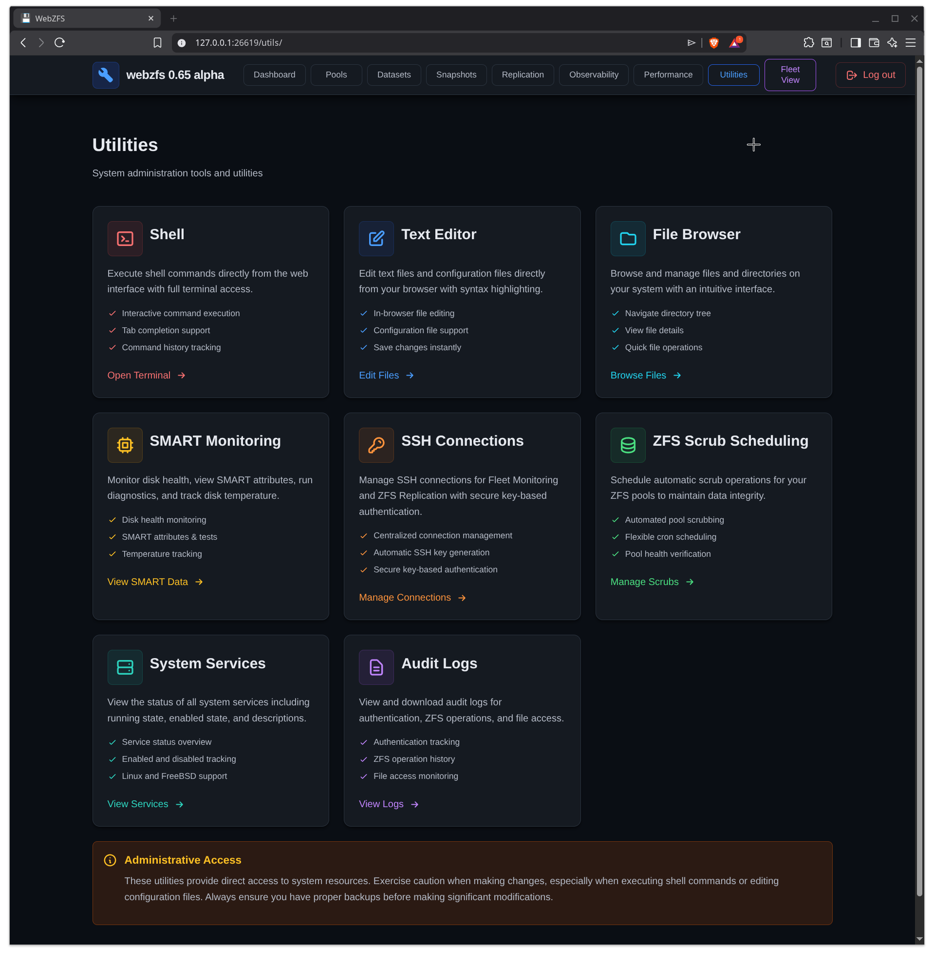
Task: Open the Replication page
Action: 523,75
